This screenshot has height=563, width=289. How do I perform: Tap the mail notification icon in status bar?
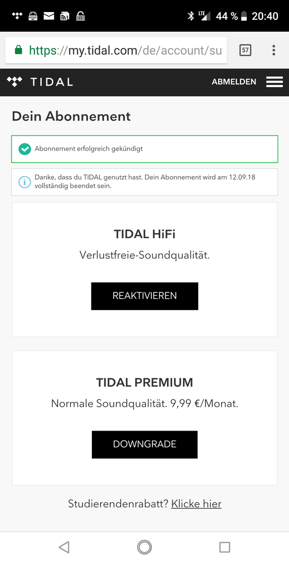[49, 16]
